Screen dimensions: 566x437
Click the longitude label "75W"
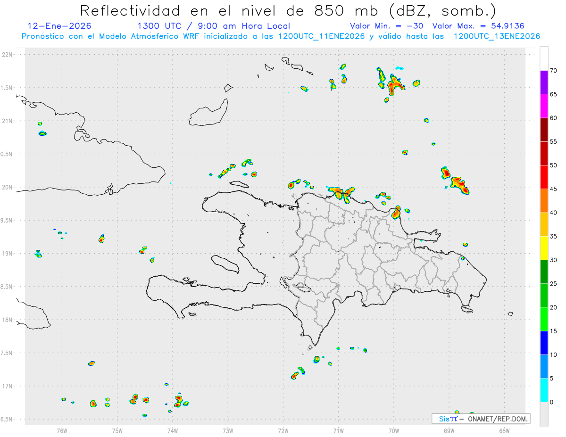point(117,430)
